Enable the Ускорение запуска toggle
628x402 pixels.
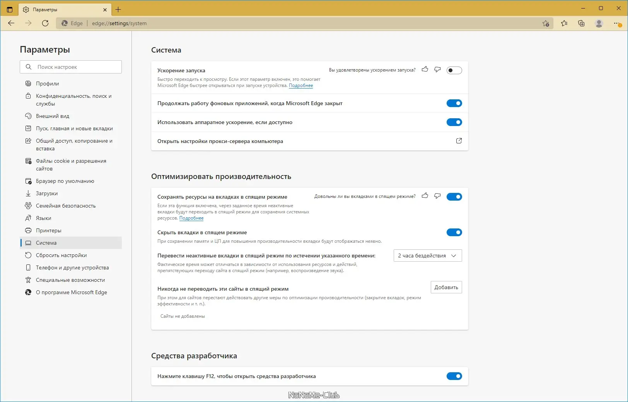point(454,70)
